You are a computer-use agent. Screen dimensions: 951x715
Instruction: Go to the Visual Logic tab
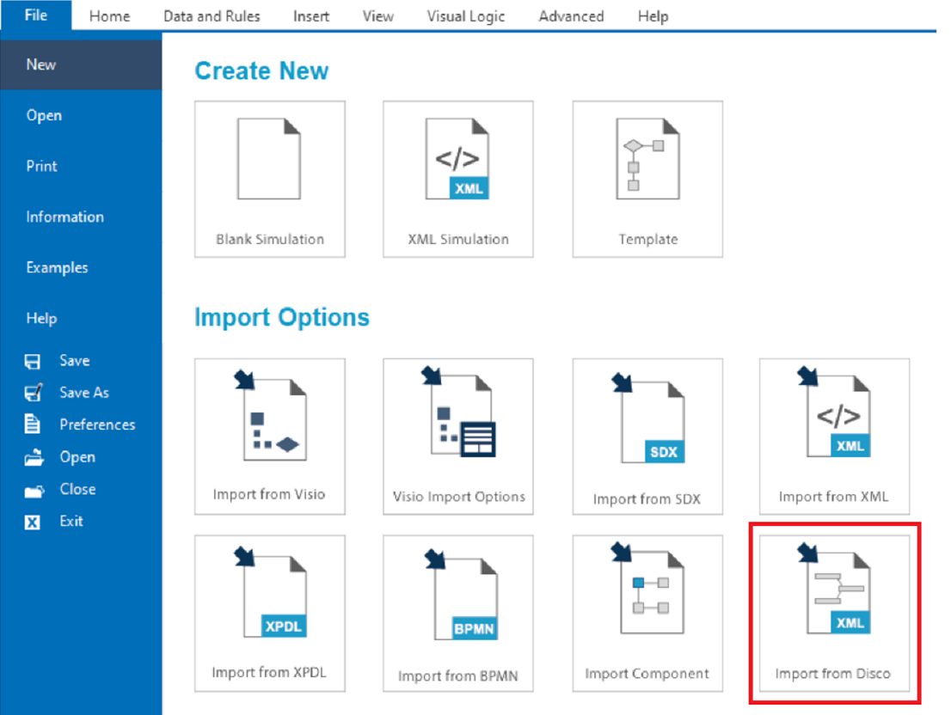coord(466,16)
